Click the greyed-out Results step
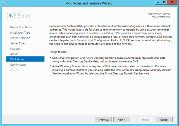 pos(15,70)
